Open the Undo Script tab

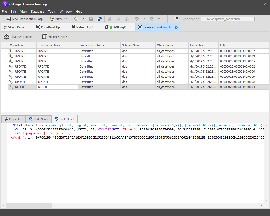coord(65,119)
